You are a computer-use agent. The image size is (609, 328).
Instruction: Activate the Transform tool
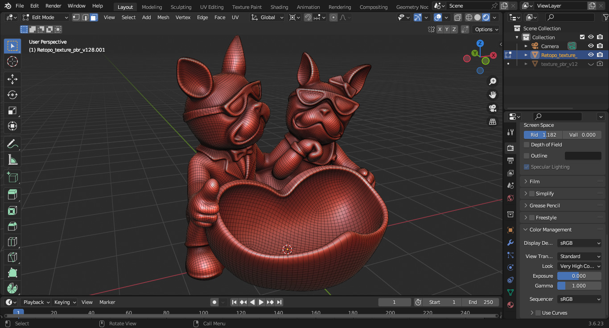(x=12, y=126)
